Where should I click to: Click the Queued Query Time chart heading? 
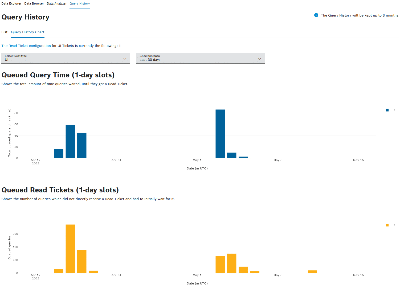(x=58, y=75)
